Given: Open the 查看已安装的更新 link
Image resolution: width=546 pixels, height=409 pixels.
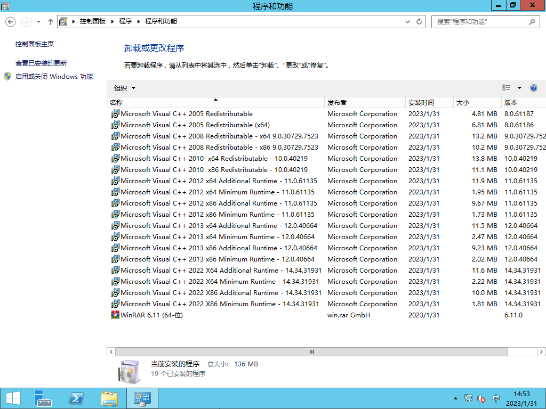Looking at the screenshot, I should [x=41, y=63].
